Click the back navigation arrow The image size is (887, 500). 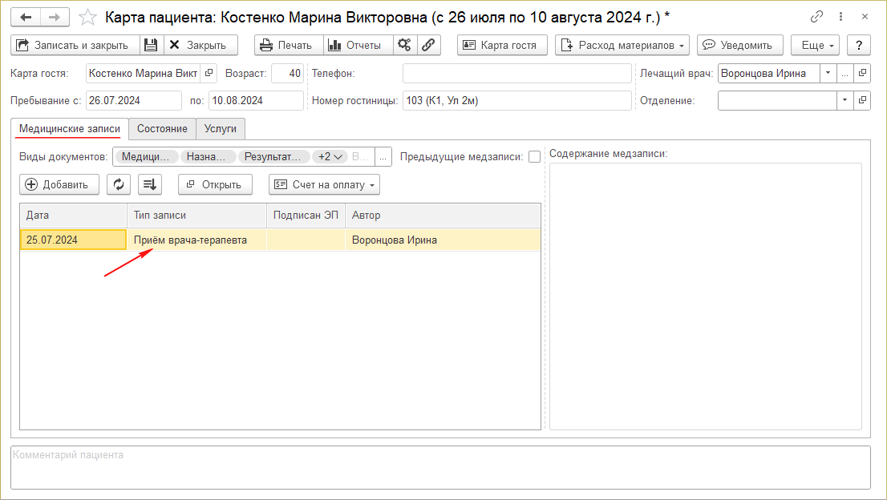pyautogui.click(x=26, y=16)
